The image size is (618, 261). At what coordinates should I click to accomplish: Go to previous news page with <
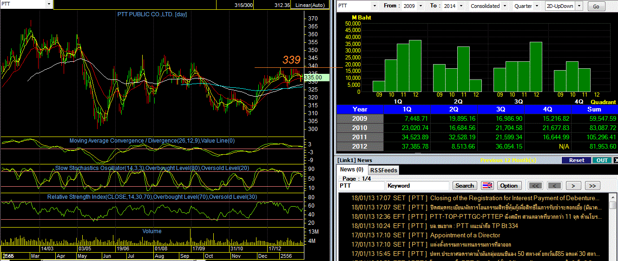coord(555,186)
